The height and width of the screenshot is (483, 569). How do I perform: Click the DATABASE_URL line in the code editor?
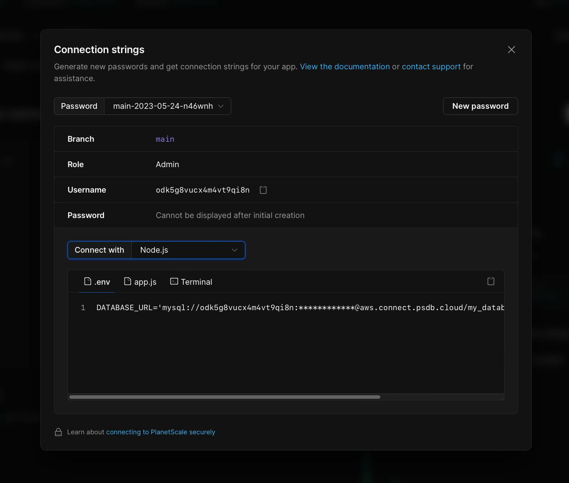pyautogui.click(x=298, y=308)
